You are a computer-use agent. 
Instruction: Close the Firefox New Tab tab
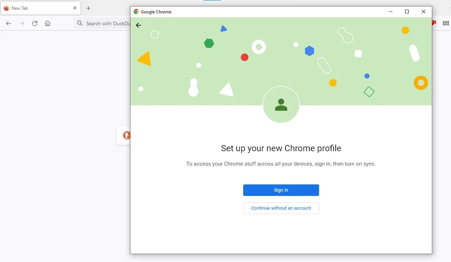[x=75, y=8]
